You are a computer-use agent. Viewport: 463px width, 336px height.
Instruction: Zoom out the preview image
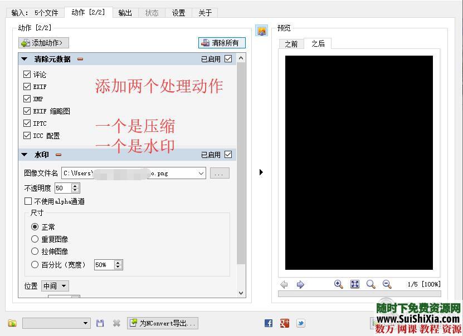[x=386, y=284]
